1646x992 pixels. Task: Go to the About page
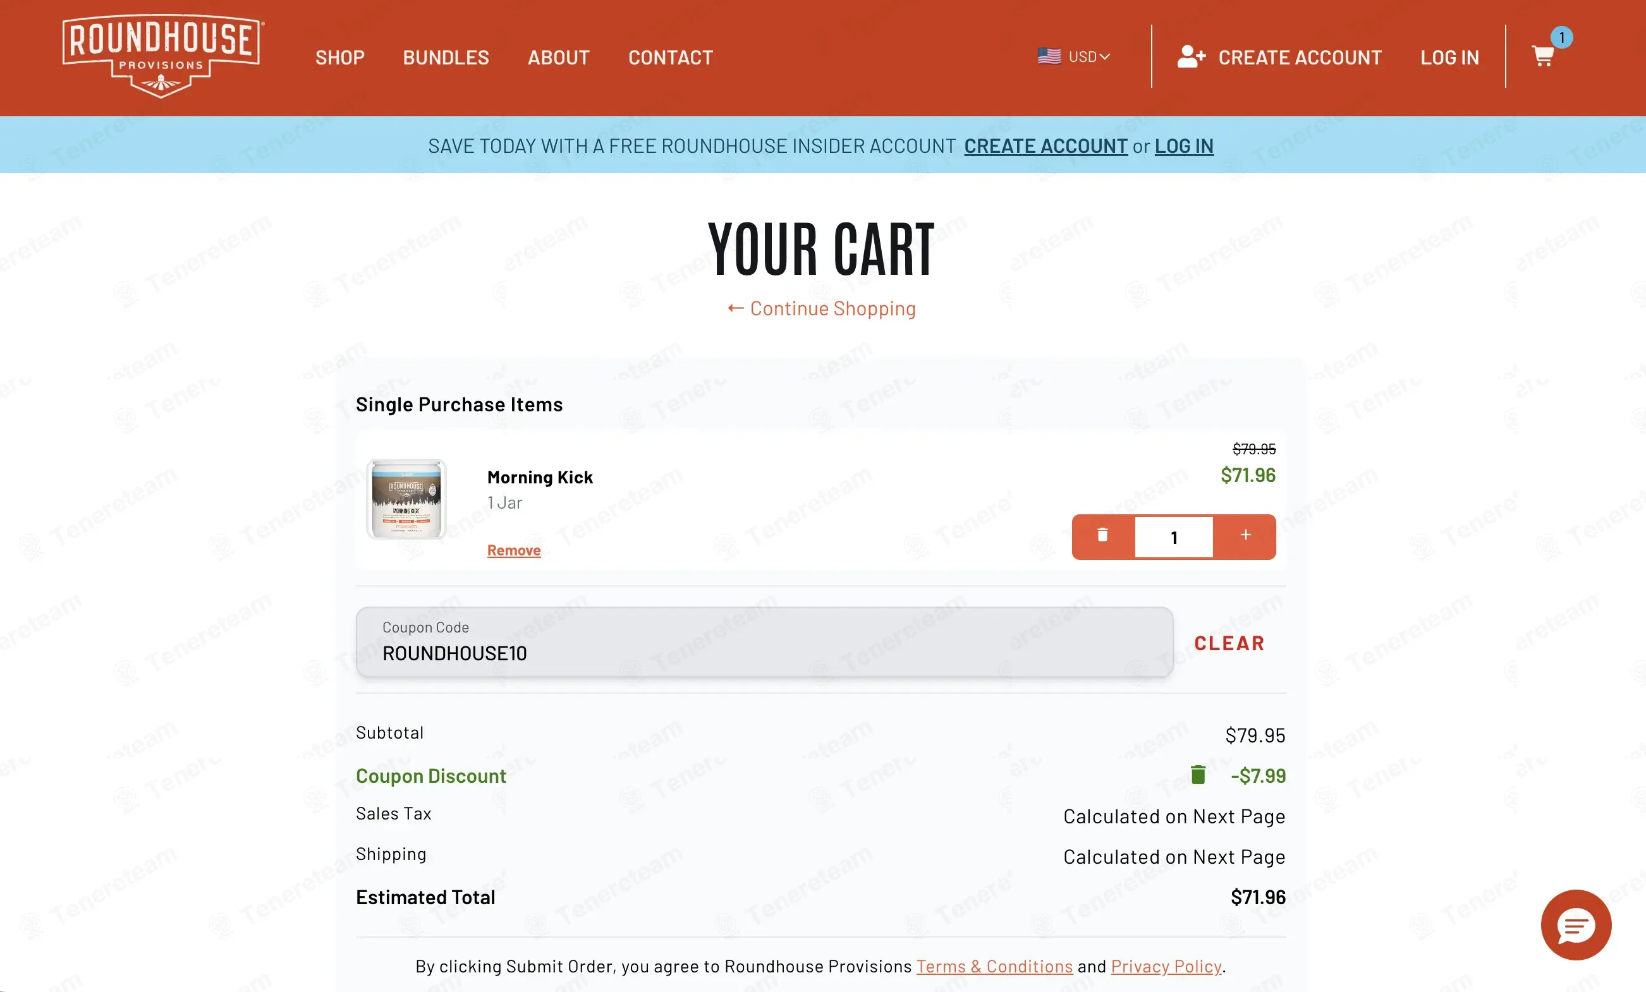[559, 57]
